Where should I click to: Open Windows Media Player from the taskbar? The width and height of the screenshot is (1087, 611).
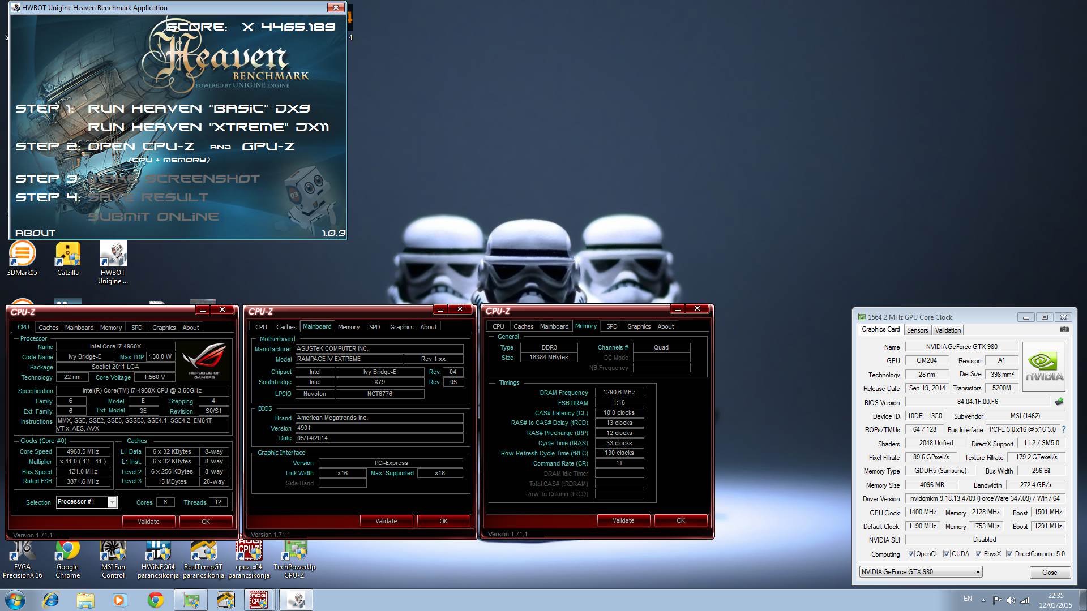point(119,600)
